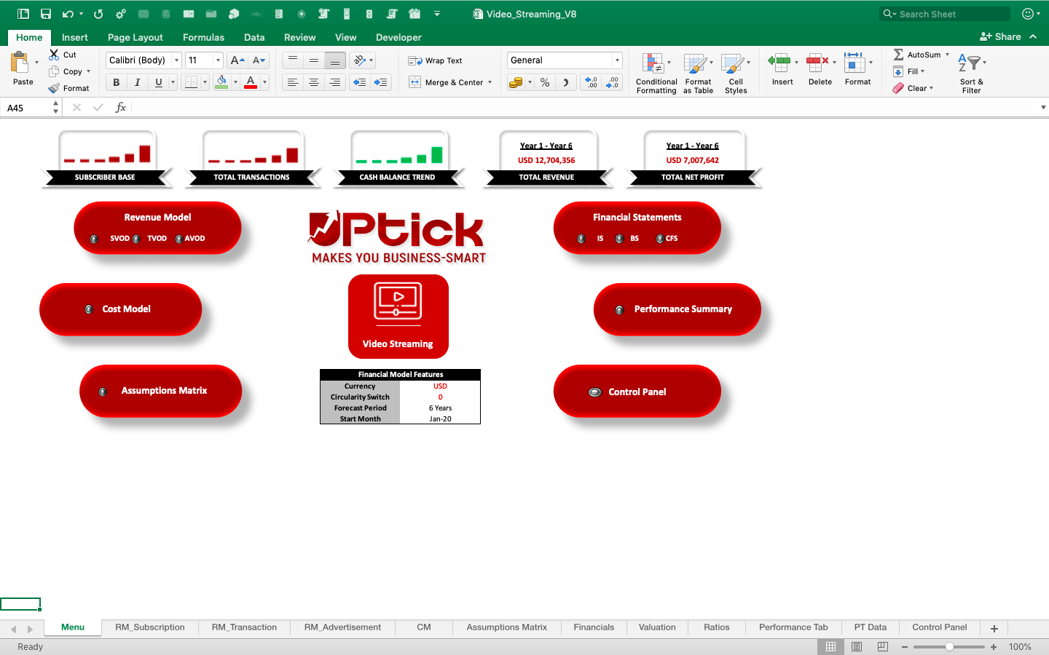1049x655 pixels.
Task: Expand the formula bar
Action: point(1043,107)
